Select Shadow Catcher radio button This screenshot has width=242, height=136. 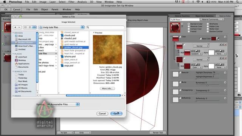[x=208, y=31]
